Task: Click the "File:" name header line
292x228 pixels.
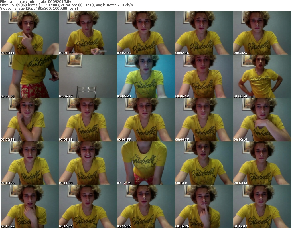Action: tap(36, 2)
